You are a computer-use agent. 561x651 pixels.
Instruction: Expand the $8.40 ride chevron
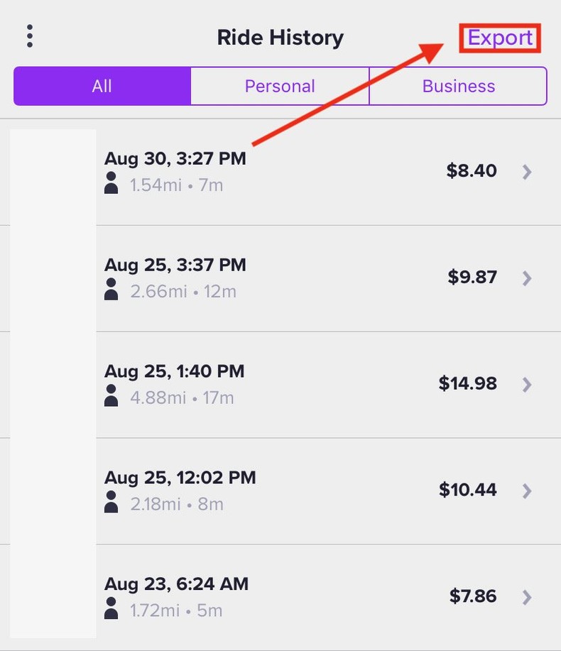click(x=527, y=171)
